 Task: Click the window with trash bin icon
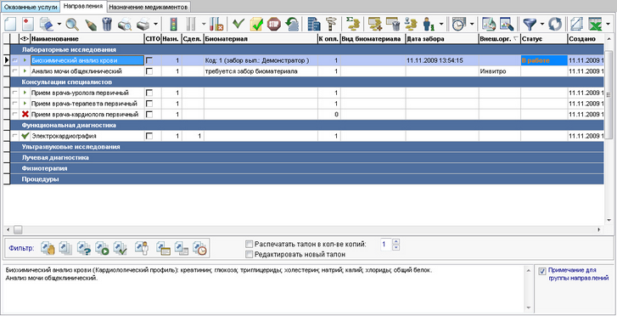[393, 25]
